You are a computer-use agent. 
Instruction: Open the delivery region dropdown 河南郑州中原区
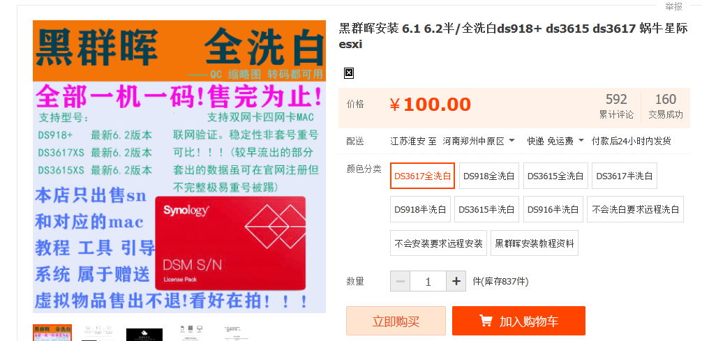pos(479,142)
